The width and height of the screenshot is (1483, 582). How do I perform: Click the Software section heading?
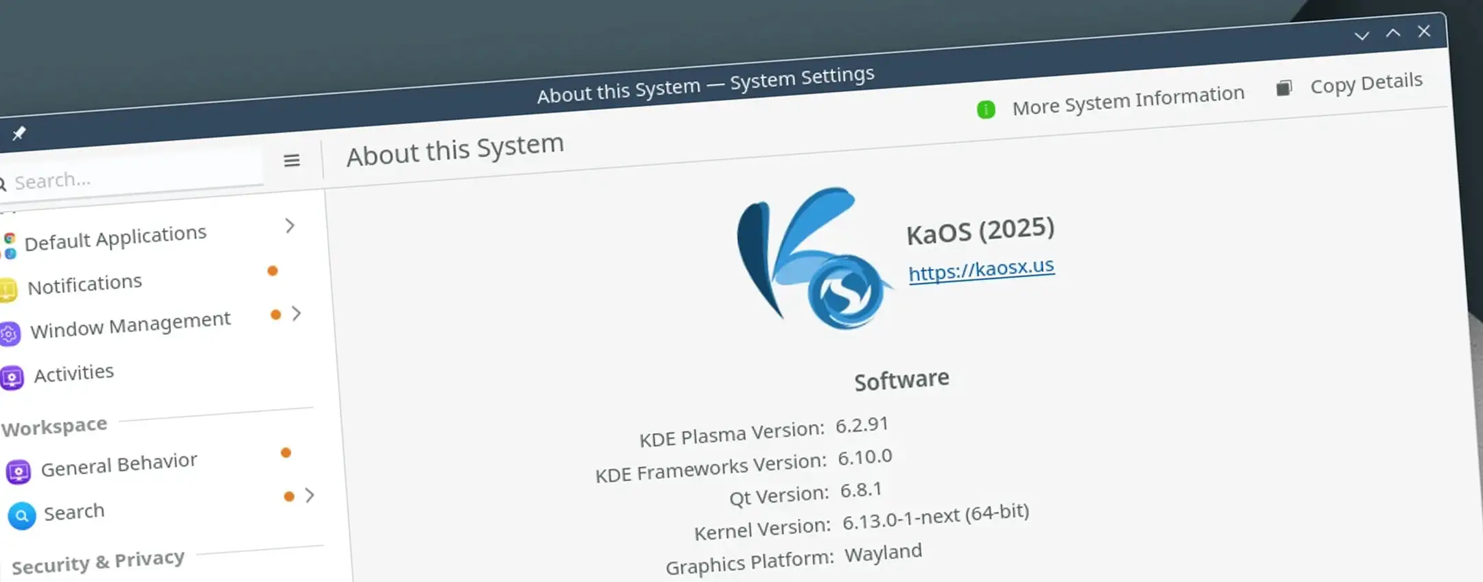901,380
